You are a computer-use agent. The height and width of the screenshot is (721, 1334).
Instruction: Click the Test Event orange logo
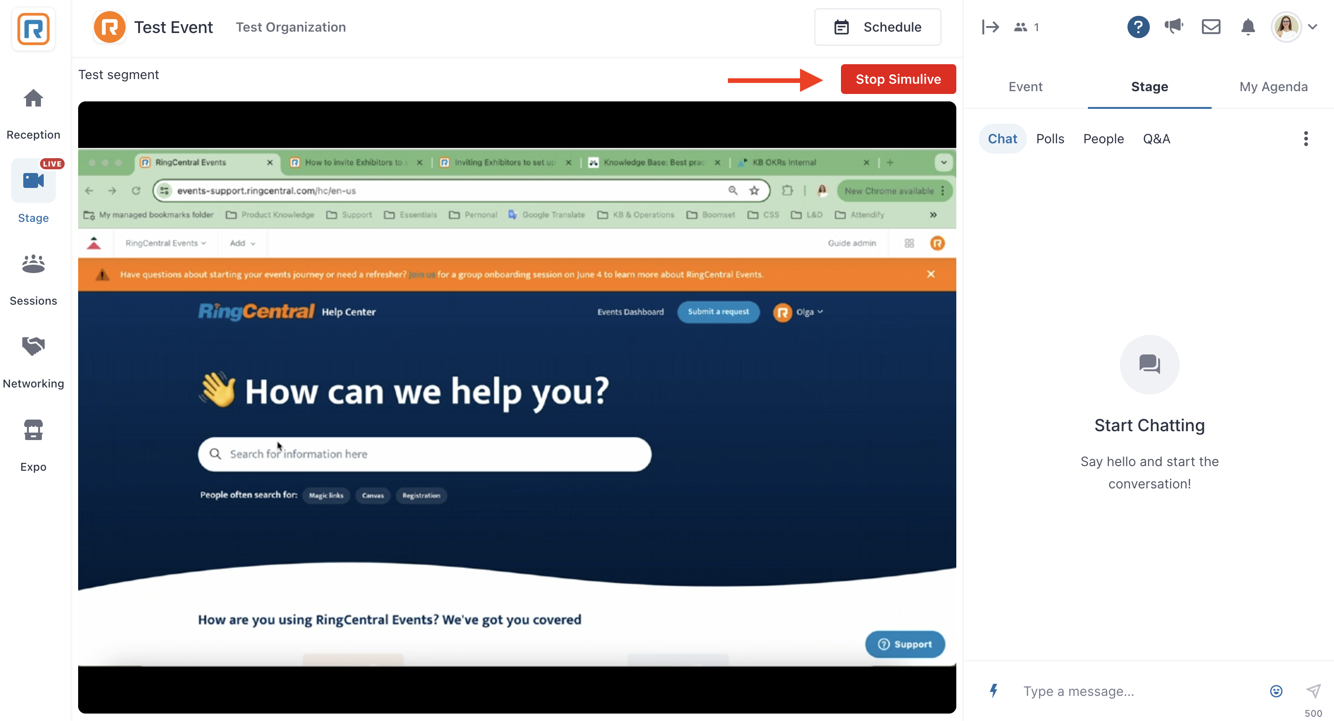(x=109, y=27)
